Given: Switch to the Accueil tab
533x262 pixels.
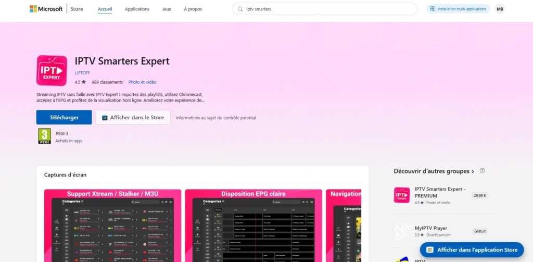Looking at the screenshot, I should [105, 9].
